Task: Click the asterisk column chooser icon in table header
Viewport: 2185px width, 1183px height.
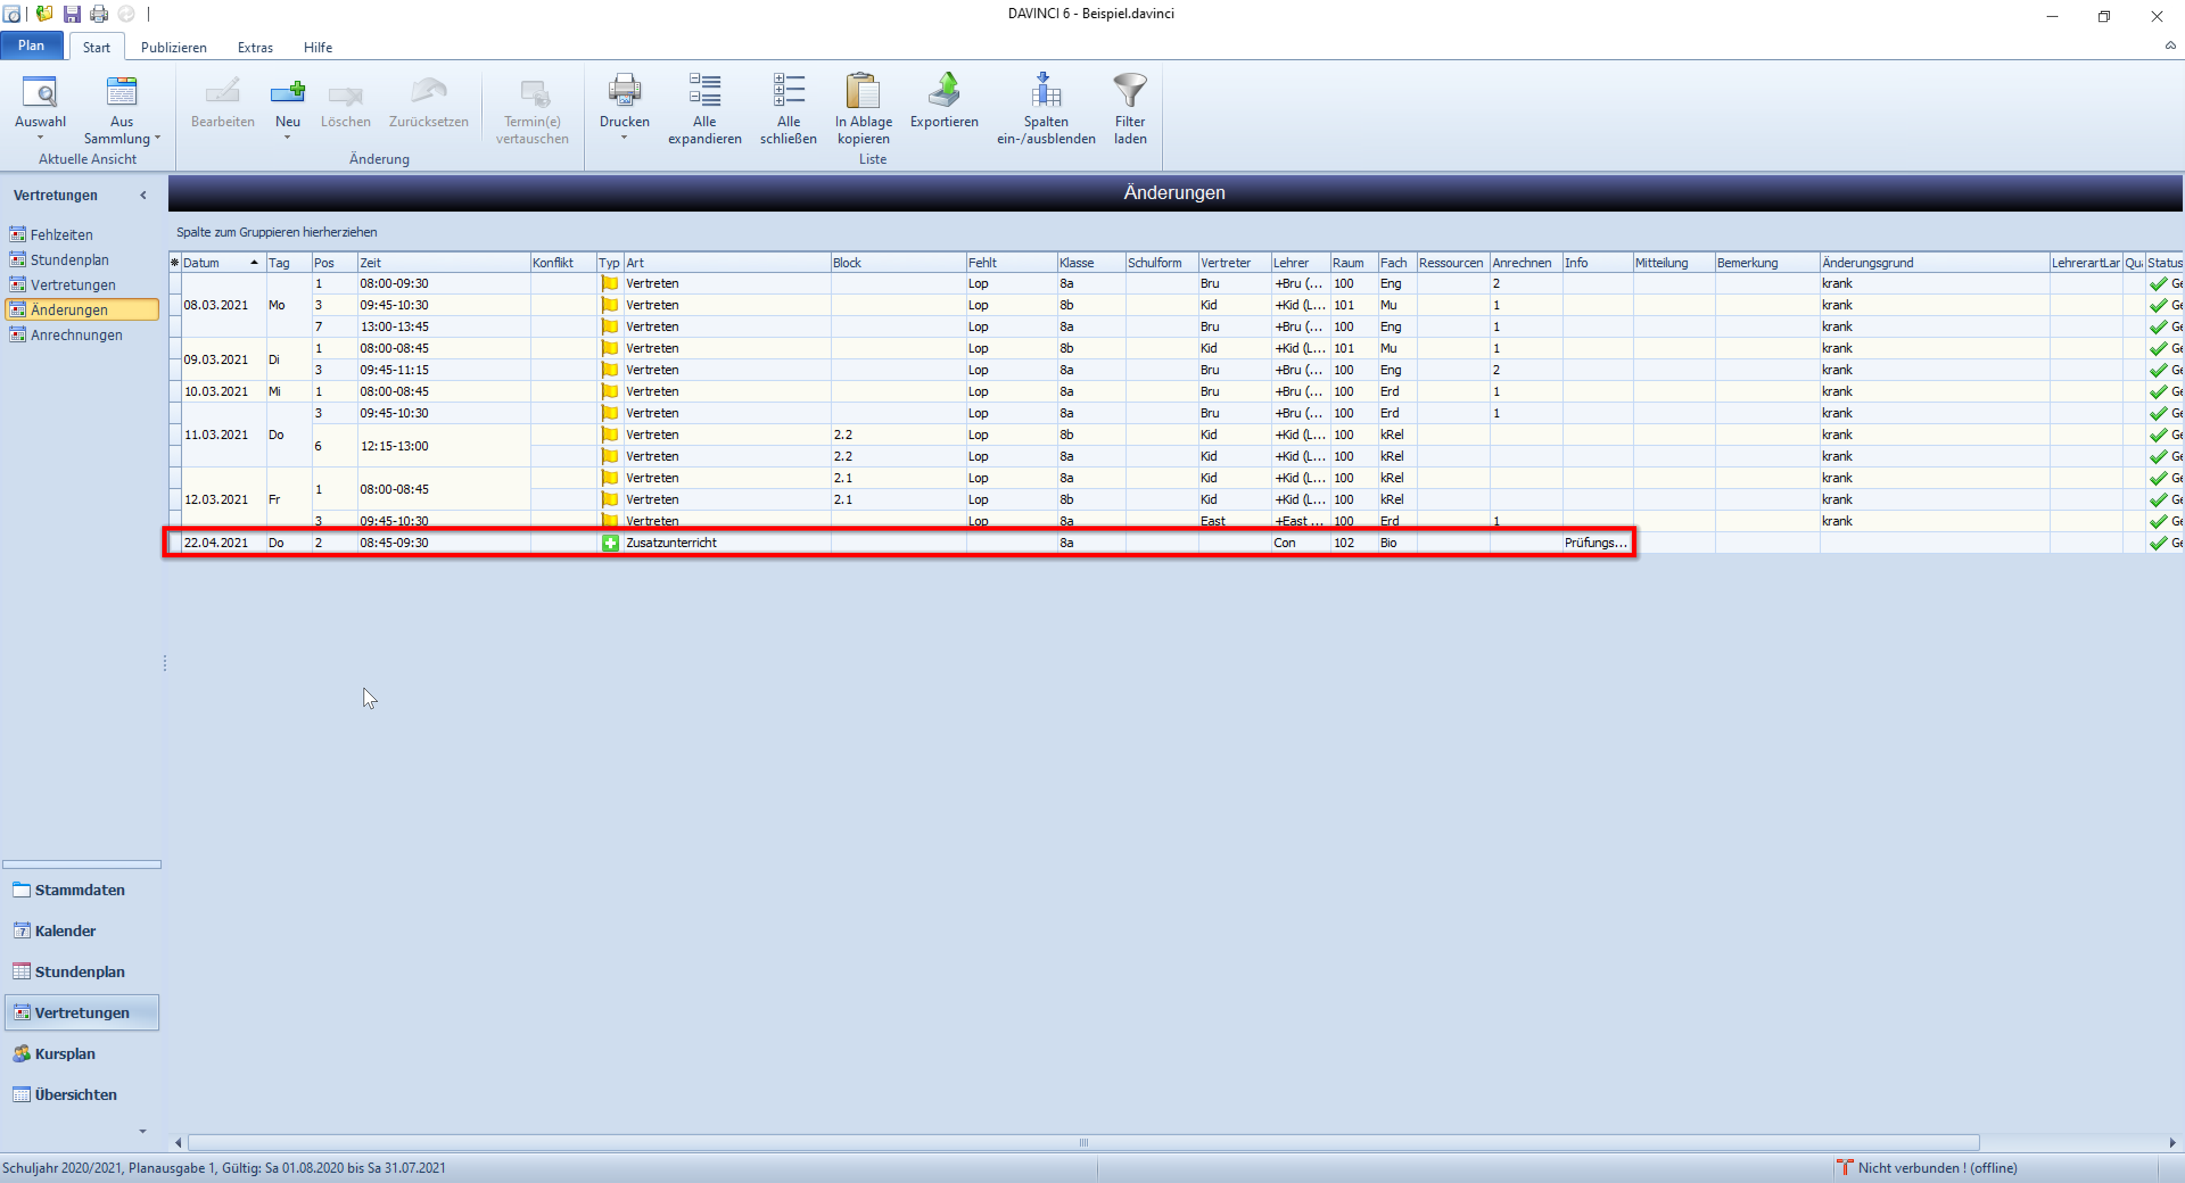Action: (x=175, y=263)
